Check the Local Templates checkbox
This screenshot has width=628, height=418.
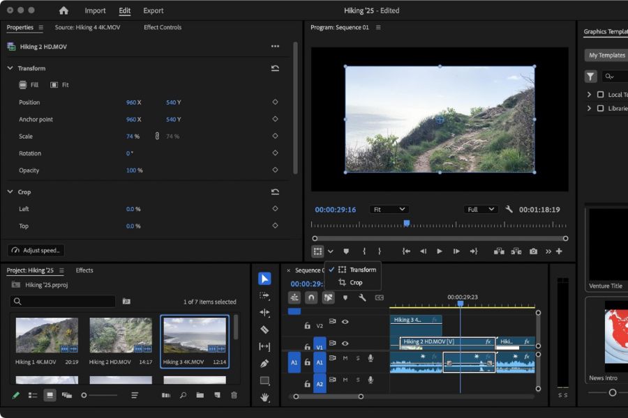coord(600,95)
